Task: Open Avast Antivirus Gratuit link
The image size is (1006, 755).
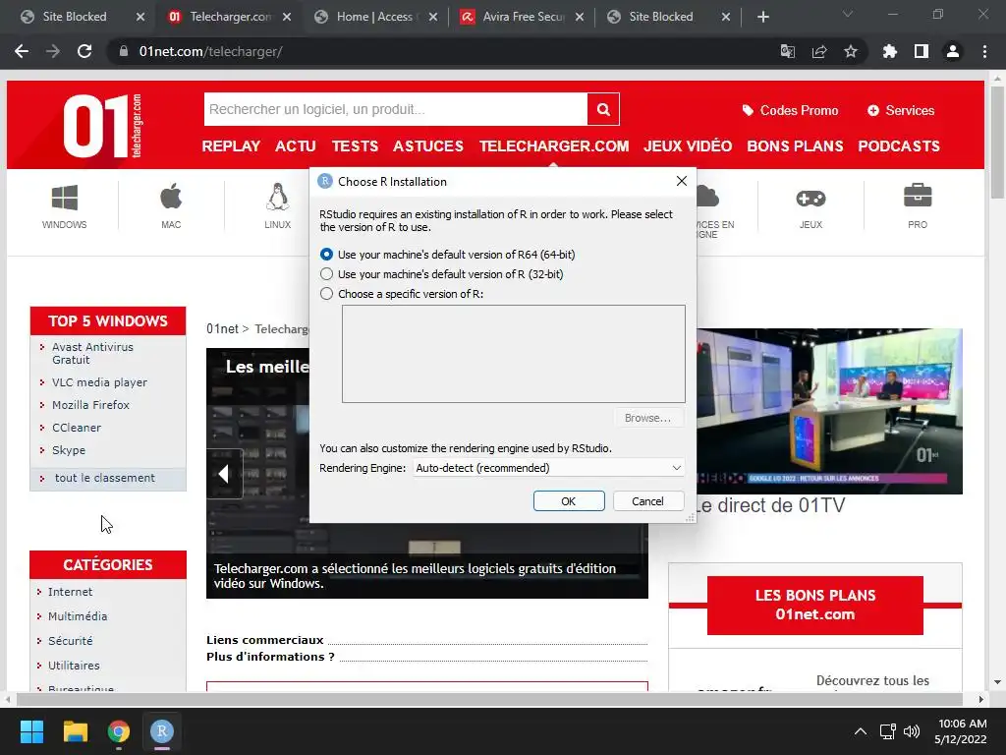Action: [x=93, y=353]
